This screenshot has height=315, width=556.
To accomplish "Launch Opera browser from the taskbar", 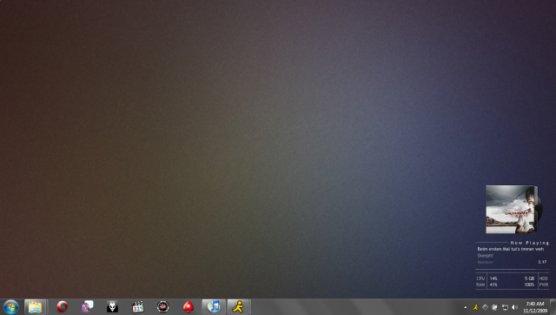I will pos(63,306).
